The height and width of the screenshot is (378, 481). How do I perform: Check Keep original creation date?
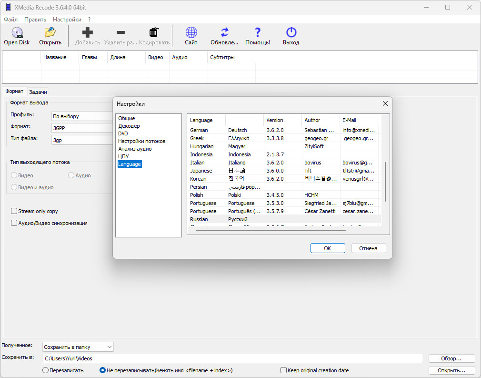click(x=283, y=370)
